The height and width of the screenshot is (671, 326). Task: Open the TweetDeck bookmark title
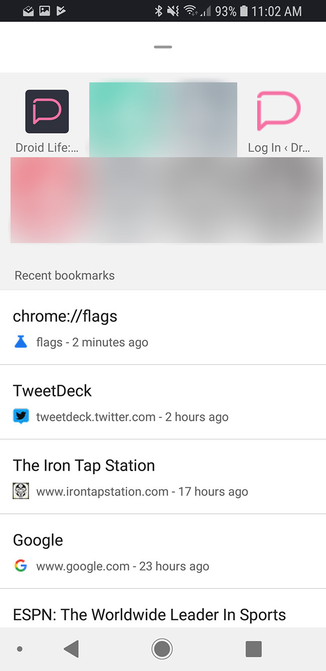click(x=52, y=391)
